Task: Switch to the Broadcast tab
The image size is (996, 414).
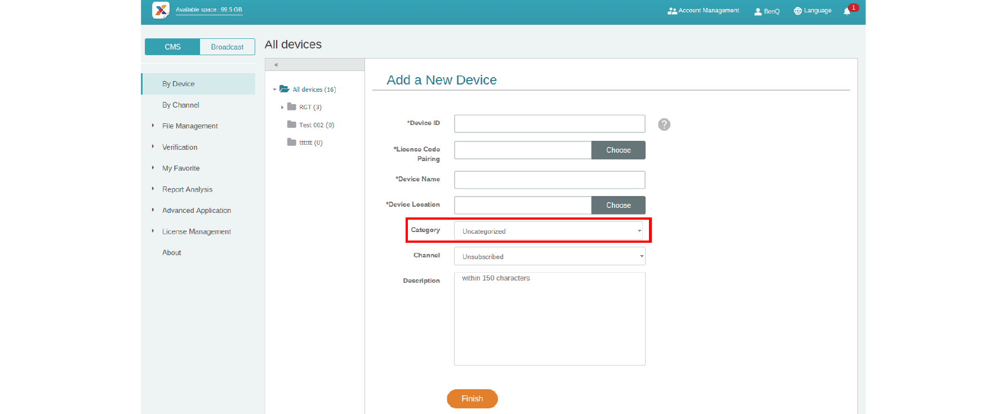Action: pyautogui.click(x=227, y=47)
